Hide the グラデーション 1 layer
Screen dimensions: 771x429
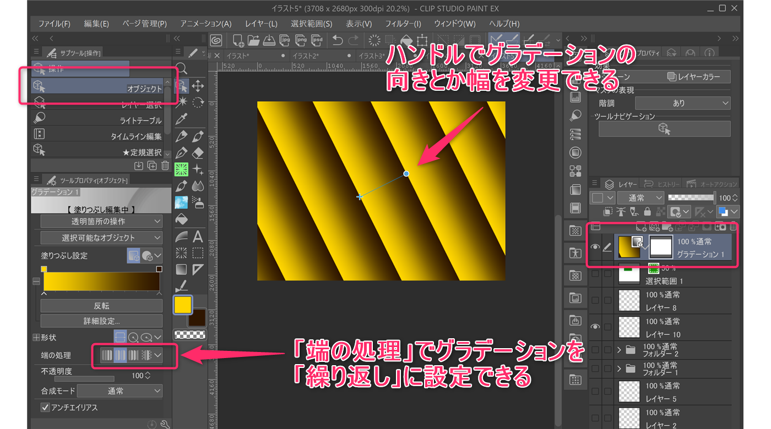click(595, 248)
